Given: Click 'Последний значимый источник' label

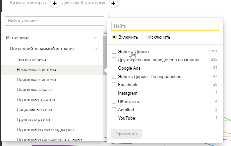Looking at the screenshot, I should point(43,49).
